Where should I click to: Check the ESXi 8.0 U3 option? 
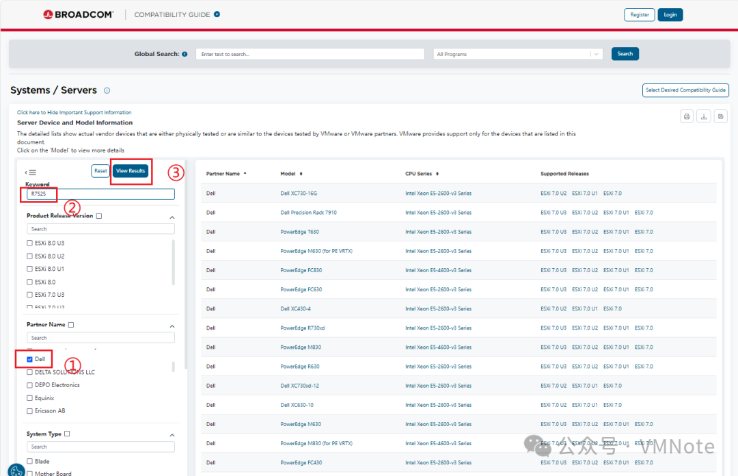coord(29,243)
